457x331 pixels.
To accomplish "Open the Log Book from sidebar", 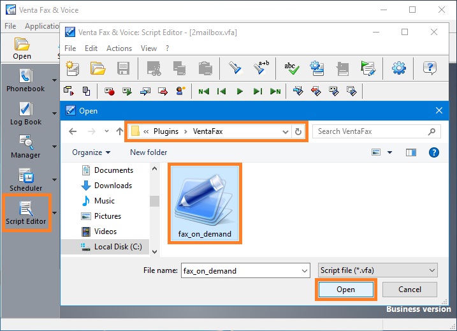I will tap(25, 114).
